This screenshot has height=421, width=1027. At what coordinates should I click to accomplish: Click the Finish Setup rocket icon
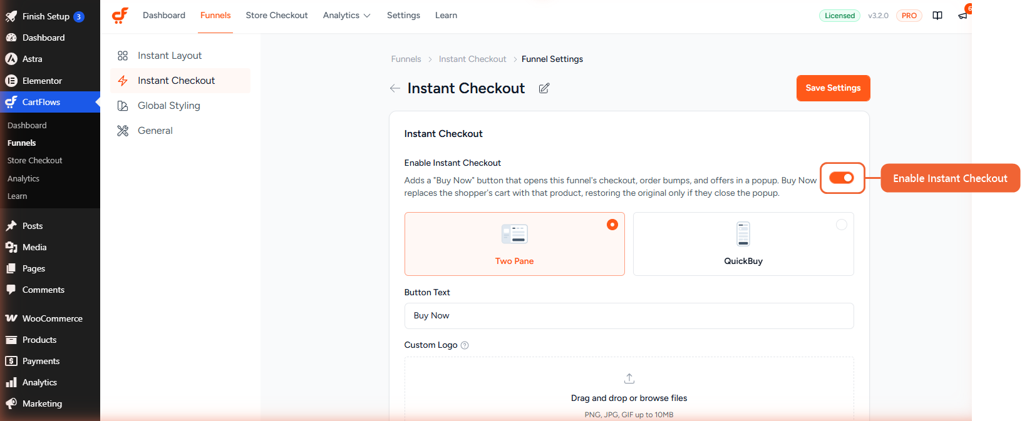[x=11, y=16]
